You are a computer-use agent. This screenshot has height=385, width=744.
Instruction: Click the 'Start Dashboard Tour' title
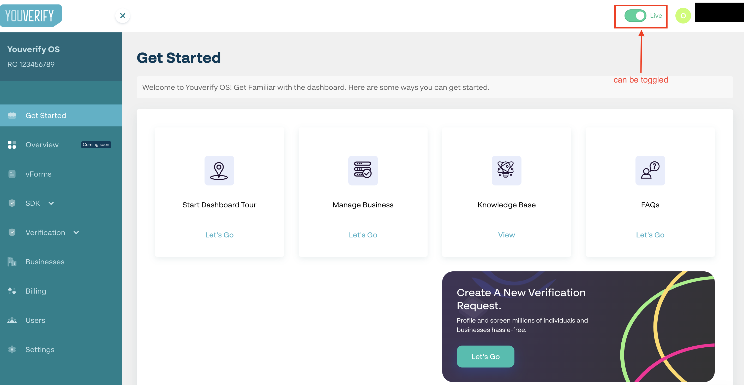click(x=219, y=205)
